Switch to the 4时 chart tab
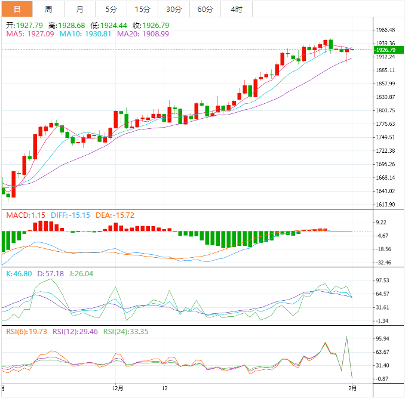Screen dimensions: 405x398 tap(236, 9)
